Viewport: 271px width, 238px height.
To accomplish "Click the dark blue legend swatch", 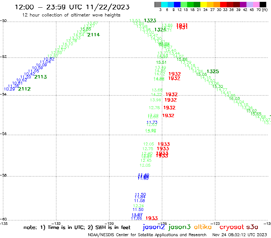I will (177, 4).
